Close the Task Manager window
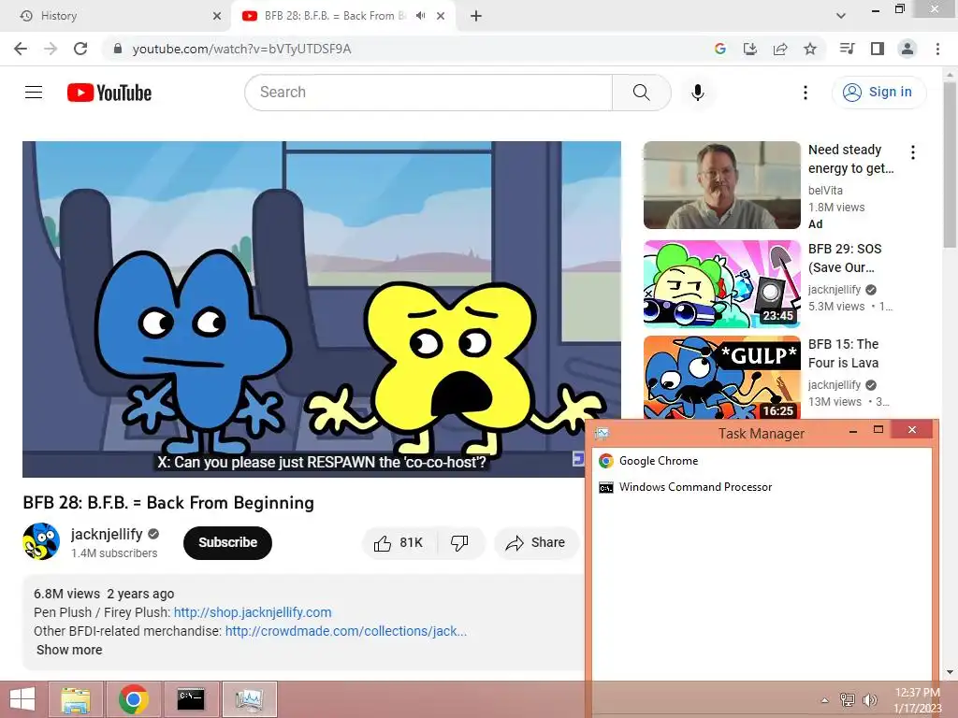The height and width of the screenshot is (718, 958). pos(912,430)
